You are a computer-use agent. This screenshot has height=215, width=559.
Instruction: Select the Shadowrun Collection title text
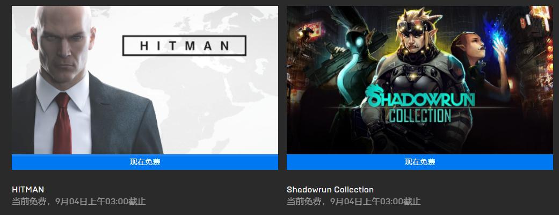(330, 189)
